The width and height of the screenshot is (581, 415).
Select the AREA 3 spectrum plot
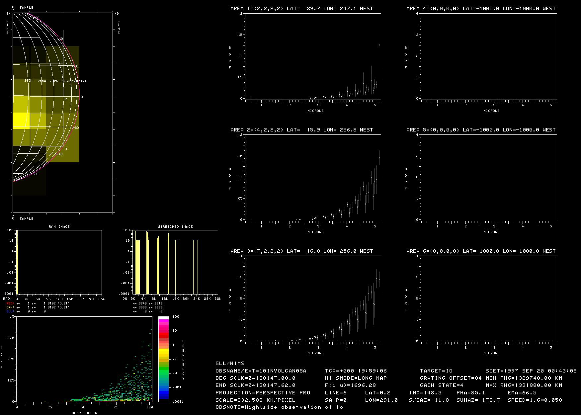pos(313,298)
